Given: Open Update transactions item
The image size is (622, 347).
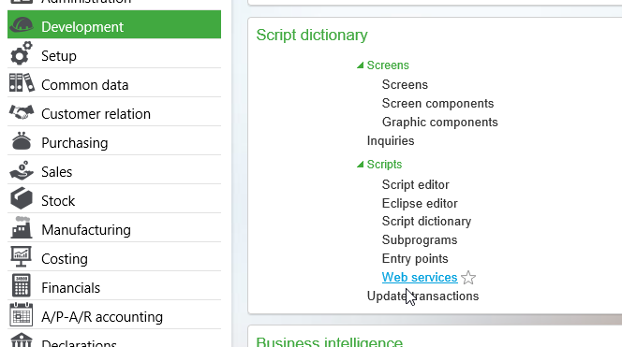Looking at the screenshot, I should [422, 296].
